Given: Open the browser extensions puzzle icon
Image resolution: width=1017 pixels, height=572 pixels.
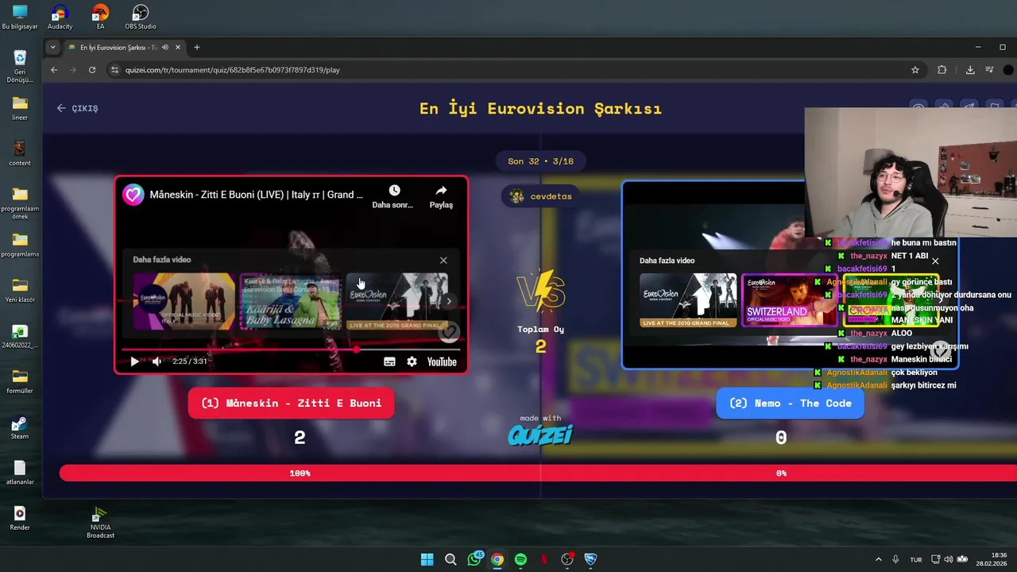Looking at the screenshot, I should coord(942,70).
